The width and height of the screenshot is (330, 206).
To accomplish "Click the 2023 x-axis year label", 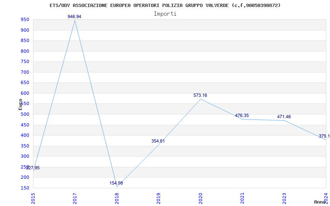I will point(284,199).
